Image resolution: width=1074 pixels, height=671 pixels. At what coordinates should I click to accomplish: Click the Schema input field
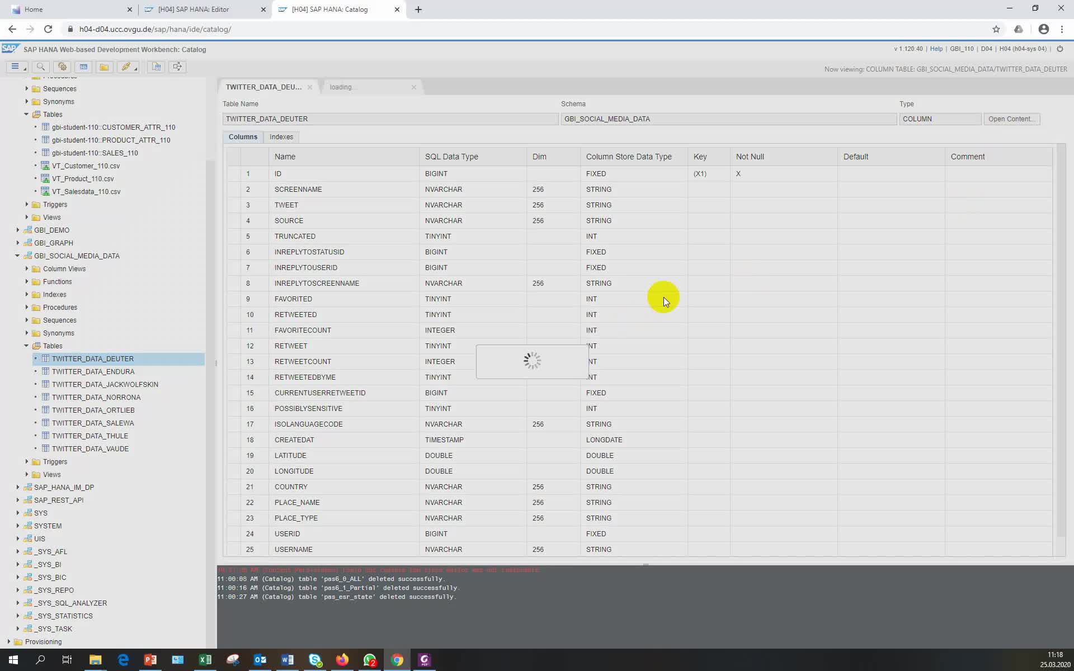pyautogui.click(x=728, y=119)
